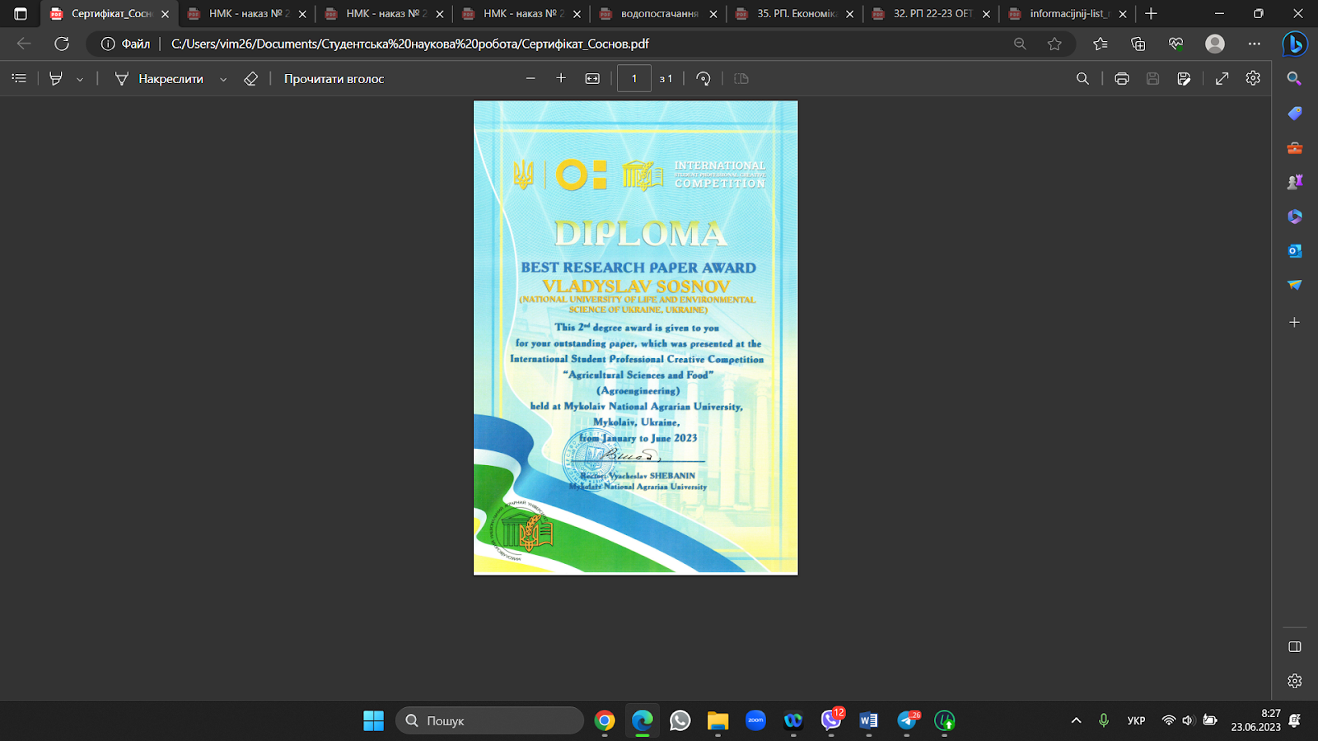Open the Windows Start menu
Screen dimensions: 1318x741
[373, 720]
